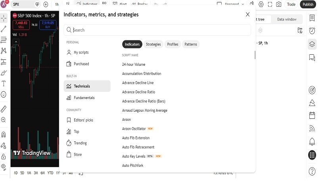Open Purchased scripts category

coord(87,64)
